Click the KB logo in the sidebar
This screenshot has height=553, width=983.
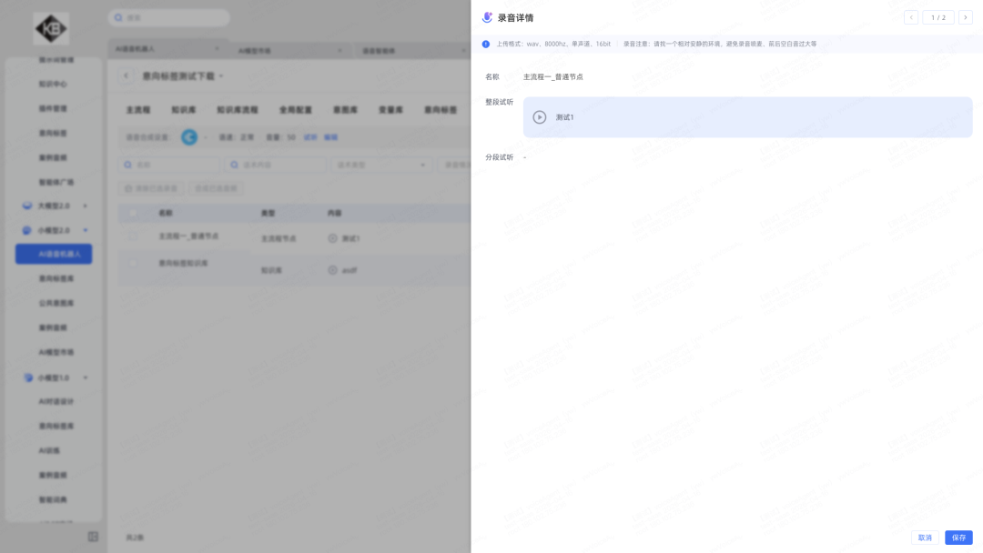[x=51, y=28]
